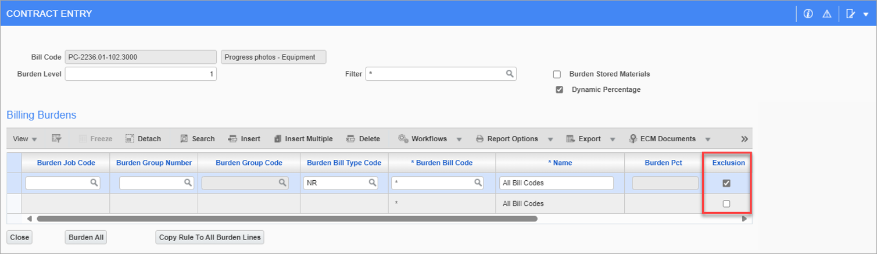The width and height of the screenshot is (877, 254).
Task: Open lookup for Burden Group Code field
Action: 282,183
